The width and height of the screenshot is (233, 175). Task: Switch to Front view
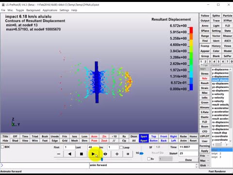pos(164,137)
